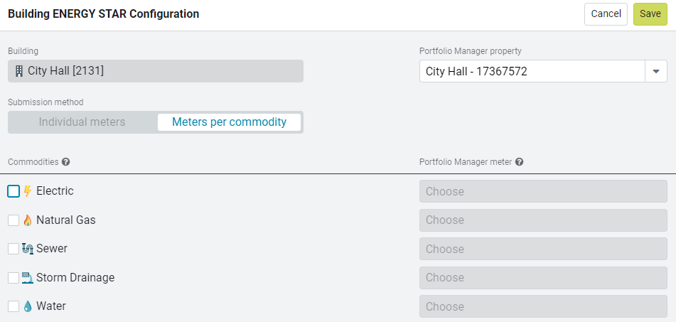Enable the Natural Gas checkbox

pyautogui.click(x=14, y=220)
